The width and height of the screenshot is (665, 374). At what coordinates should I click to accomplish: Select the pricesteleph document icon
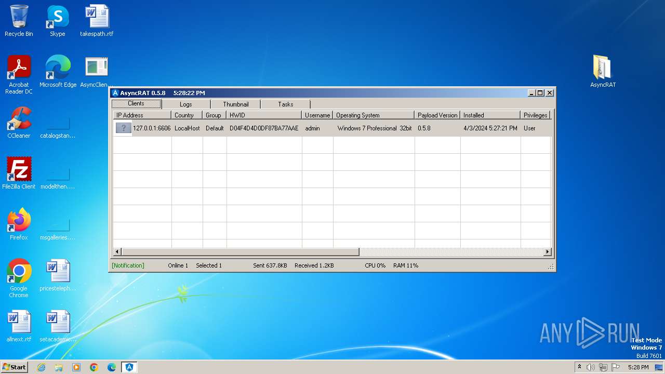[x=58, y=275]
